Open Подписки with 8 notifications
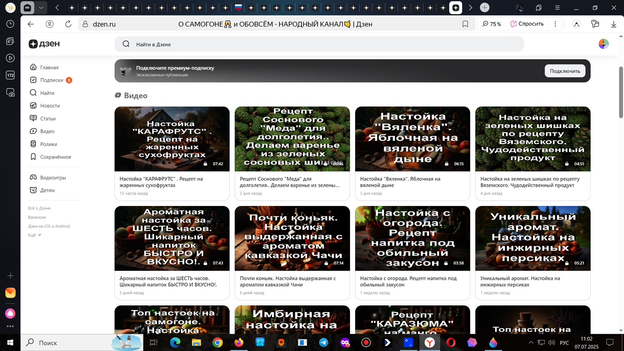The height and width of the screenshot is (351, 624). [x=50, y=80]
